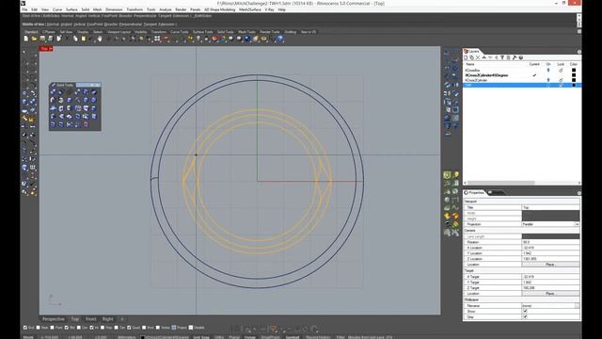Screen dimensions: 602x339
Task: Click the Layers panel gear options icon
Action: point(579,52)
